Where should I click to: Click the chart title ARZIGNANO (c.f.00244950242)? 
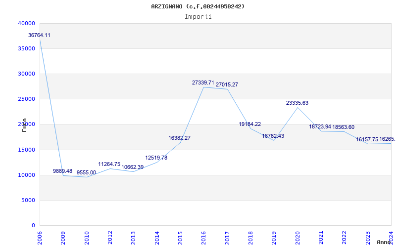(198, 6)
